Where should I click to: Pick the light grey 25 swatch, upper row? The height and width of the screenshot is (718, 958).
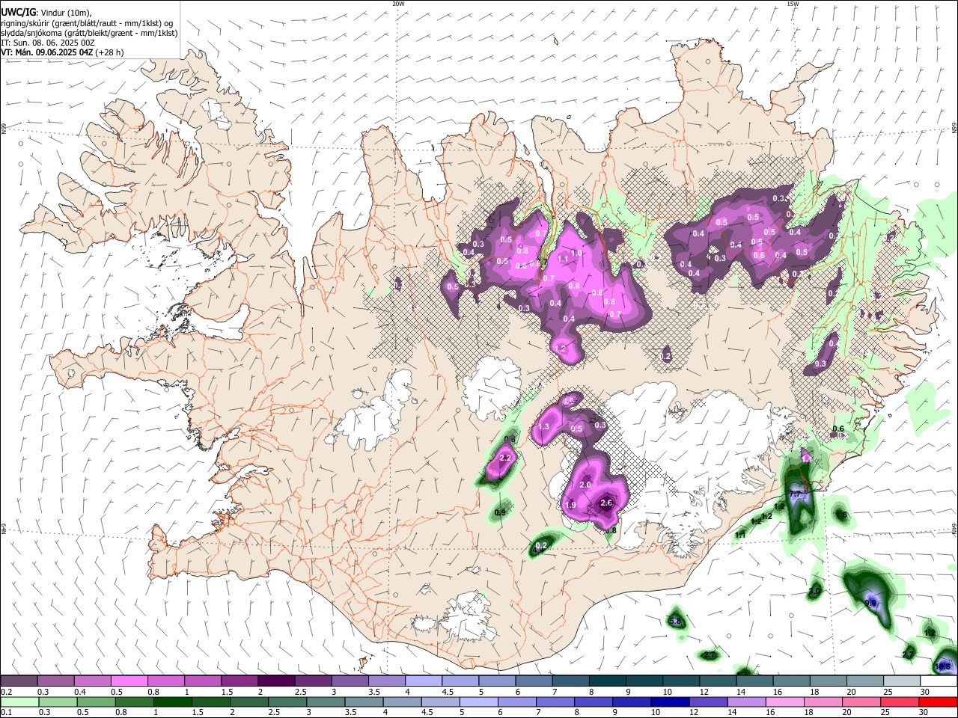[x=903, y=681]
